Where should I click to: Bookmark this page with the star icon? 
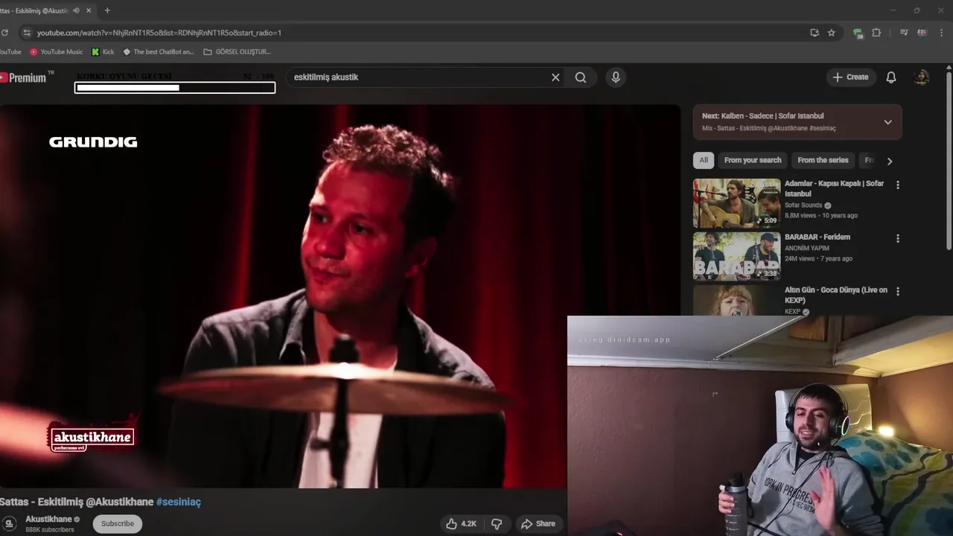pyautogui.click(x=832, y=33)
